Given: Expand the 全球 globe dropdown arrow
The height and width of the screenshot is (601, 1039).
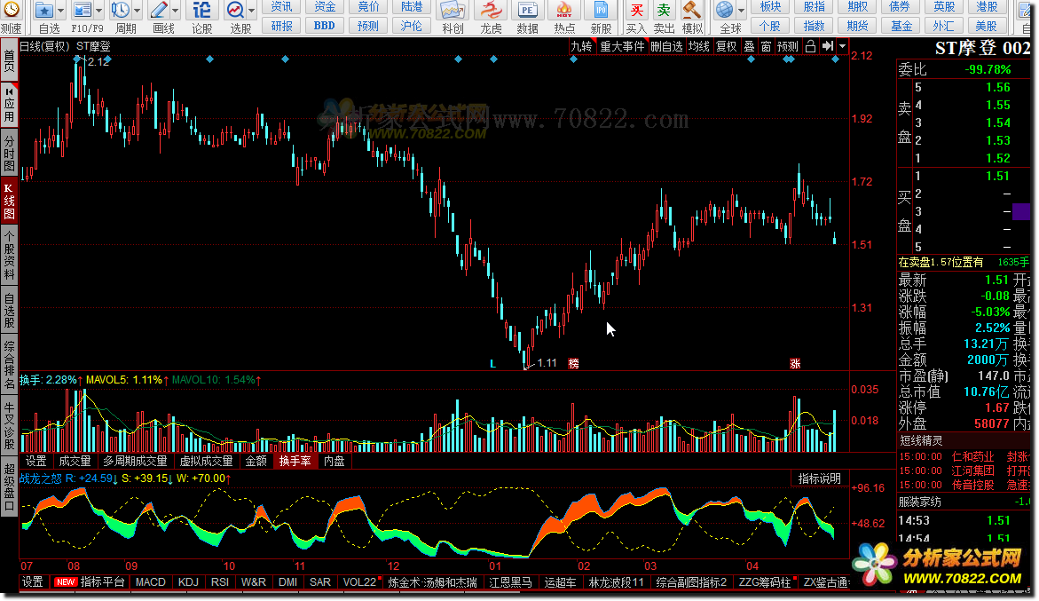Looking at the screenshot, I should [x=742, y=11].
